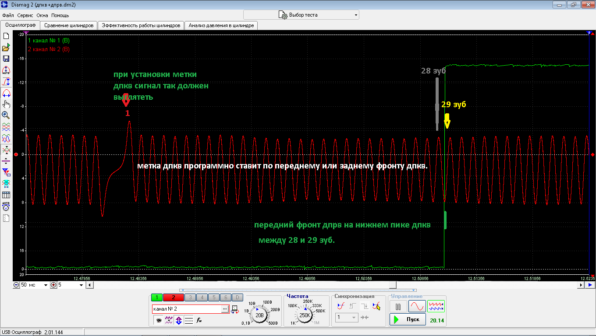Open the checklist notes icon
The image size is (596, 336).
6,217
